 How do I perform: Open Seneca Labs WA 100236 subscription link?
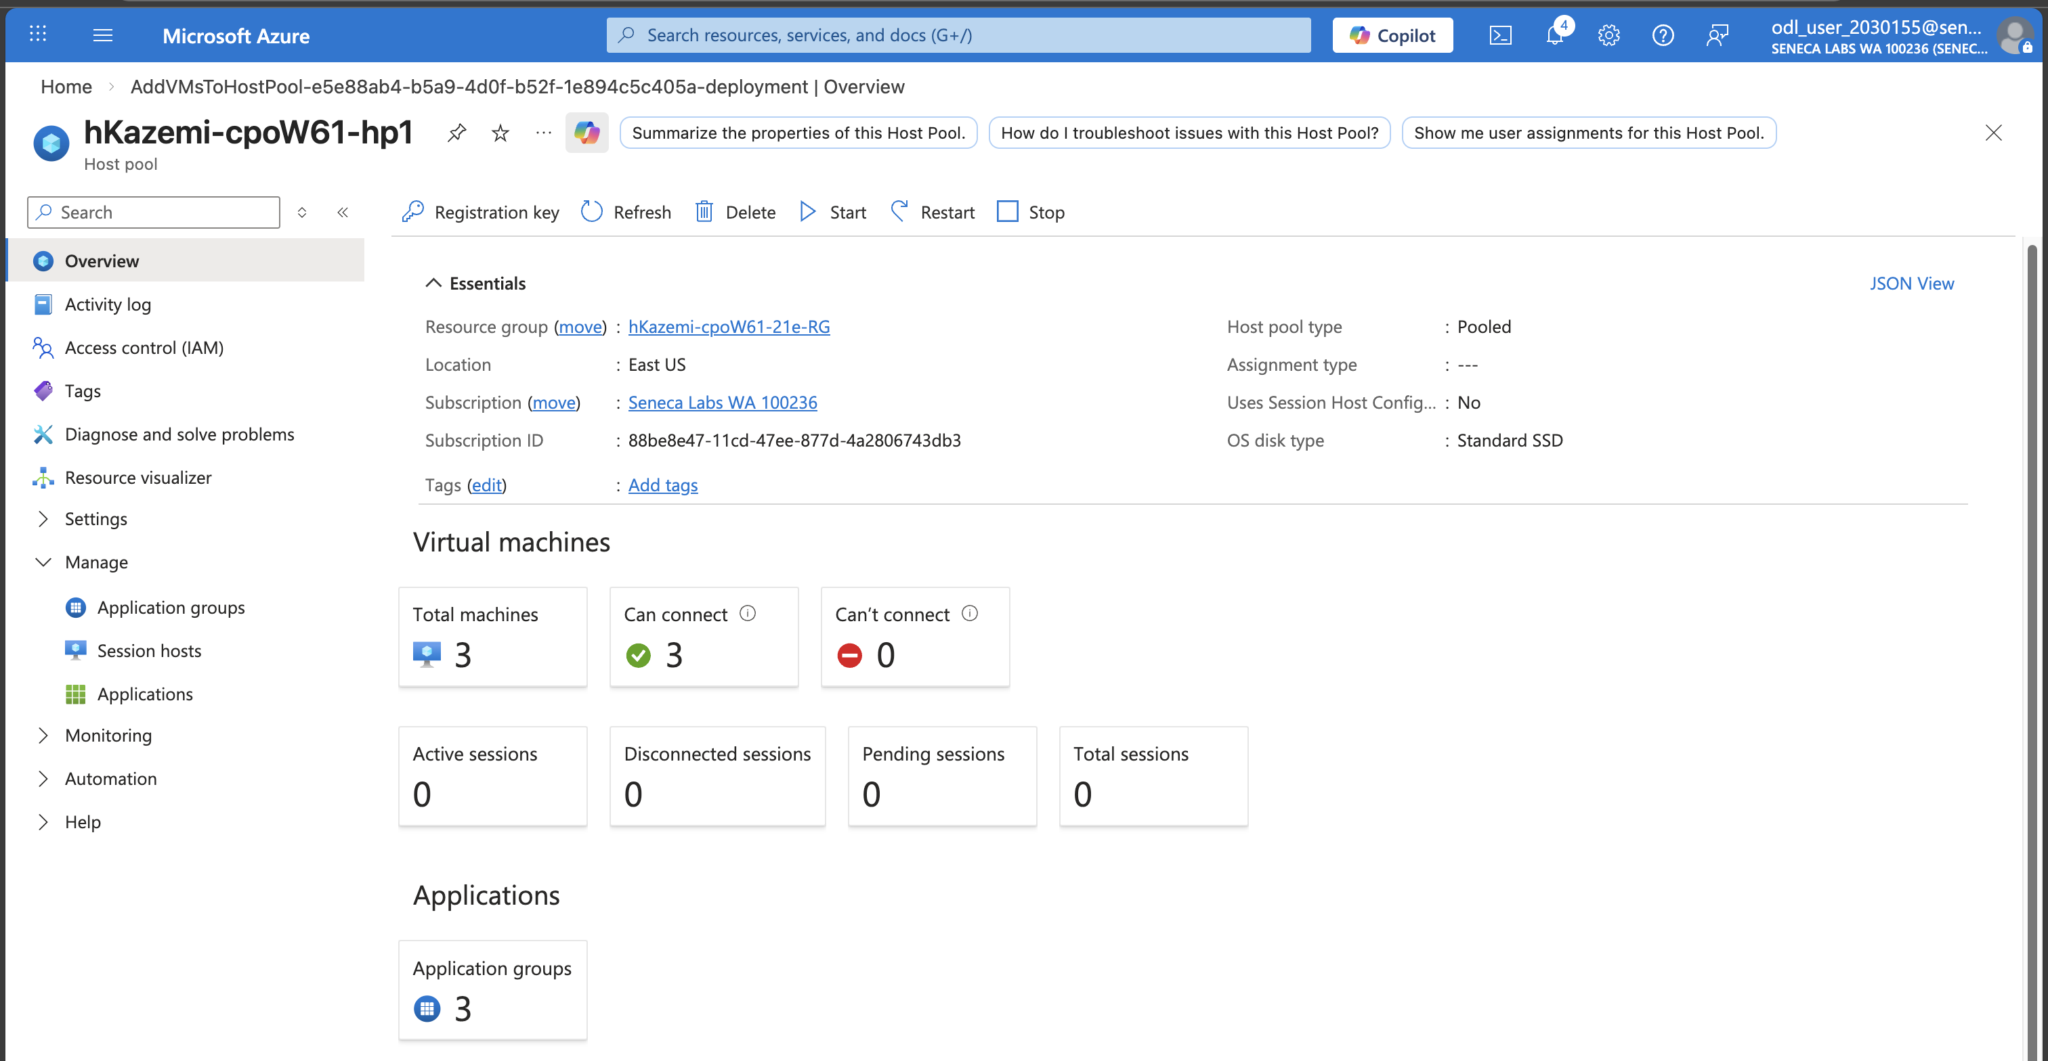coord(723,403)
